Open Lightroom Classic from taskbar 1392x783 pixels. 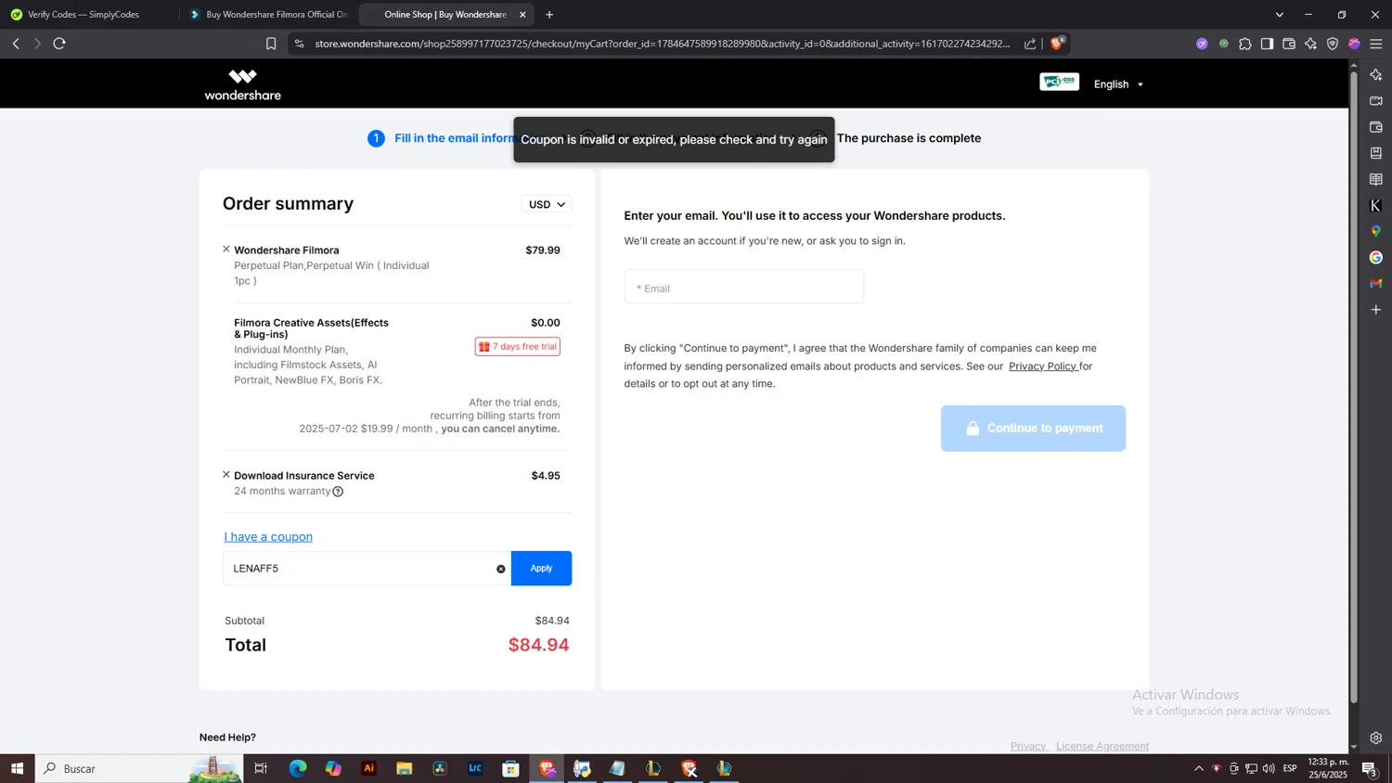[475, 768]
